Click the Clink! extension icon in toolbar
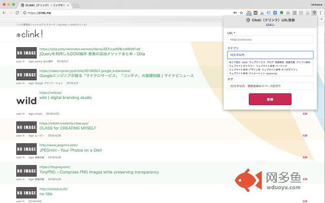This screenshot has height=203, width=325. [314, 12]
